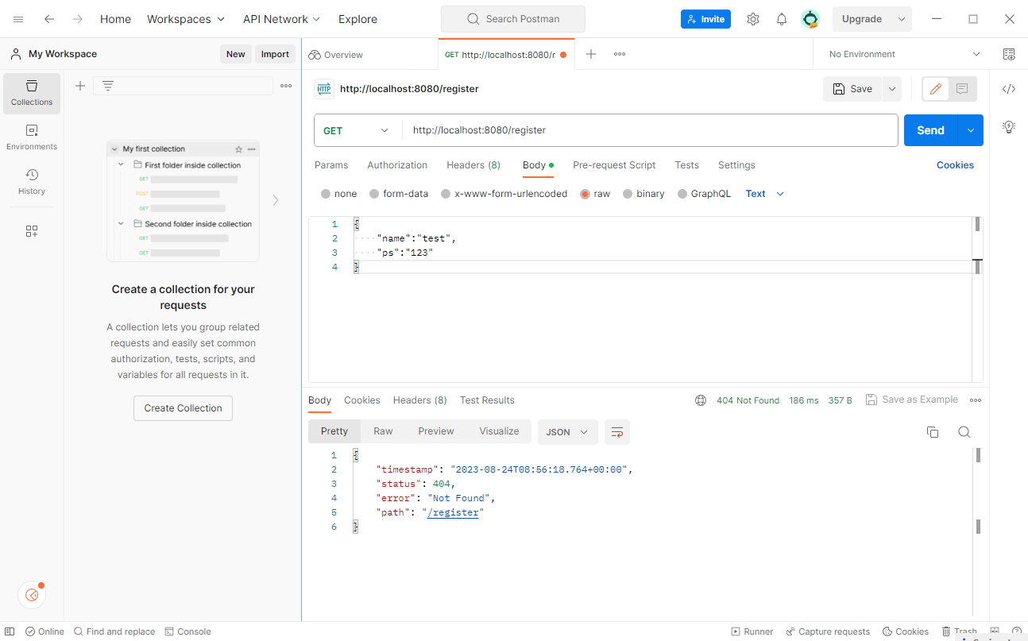Go forward with the right arrow
Image resolution: width=1028 pixels, height=641 pixels.
(x=78, y=19)
